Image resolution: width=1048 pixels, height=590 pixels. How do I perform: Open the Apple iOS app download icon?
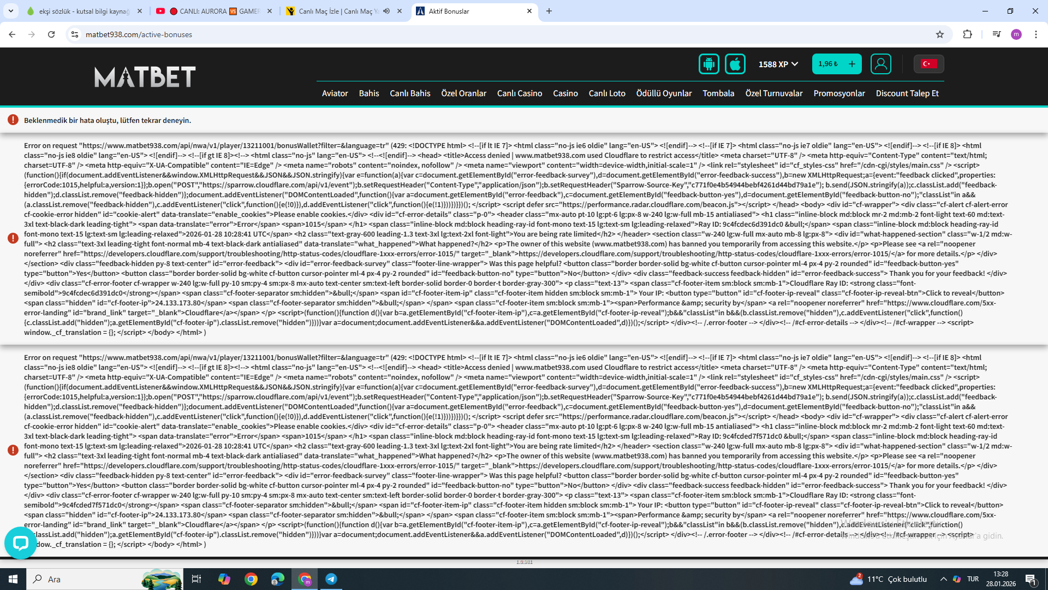735,64
